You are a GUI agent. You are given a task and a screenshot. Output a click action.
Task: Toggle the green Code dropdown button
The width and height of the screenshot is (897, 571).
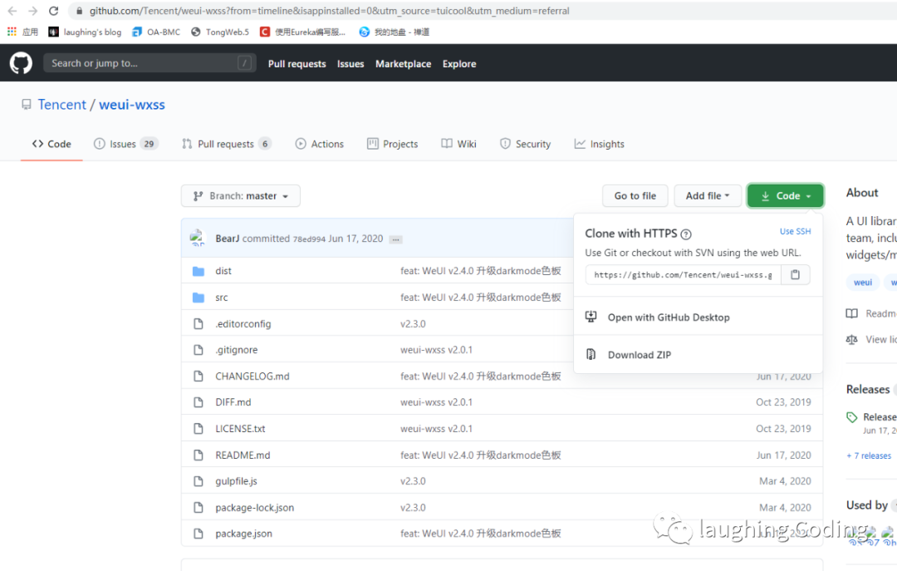tap(786, 196)
